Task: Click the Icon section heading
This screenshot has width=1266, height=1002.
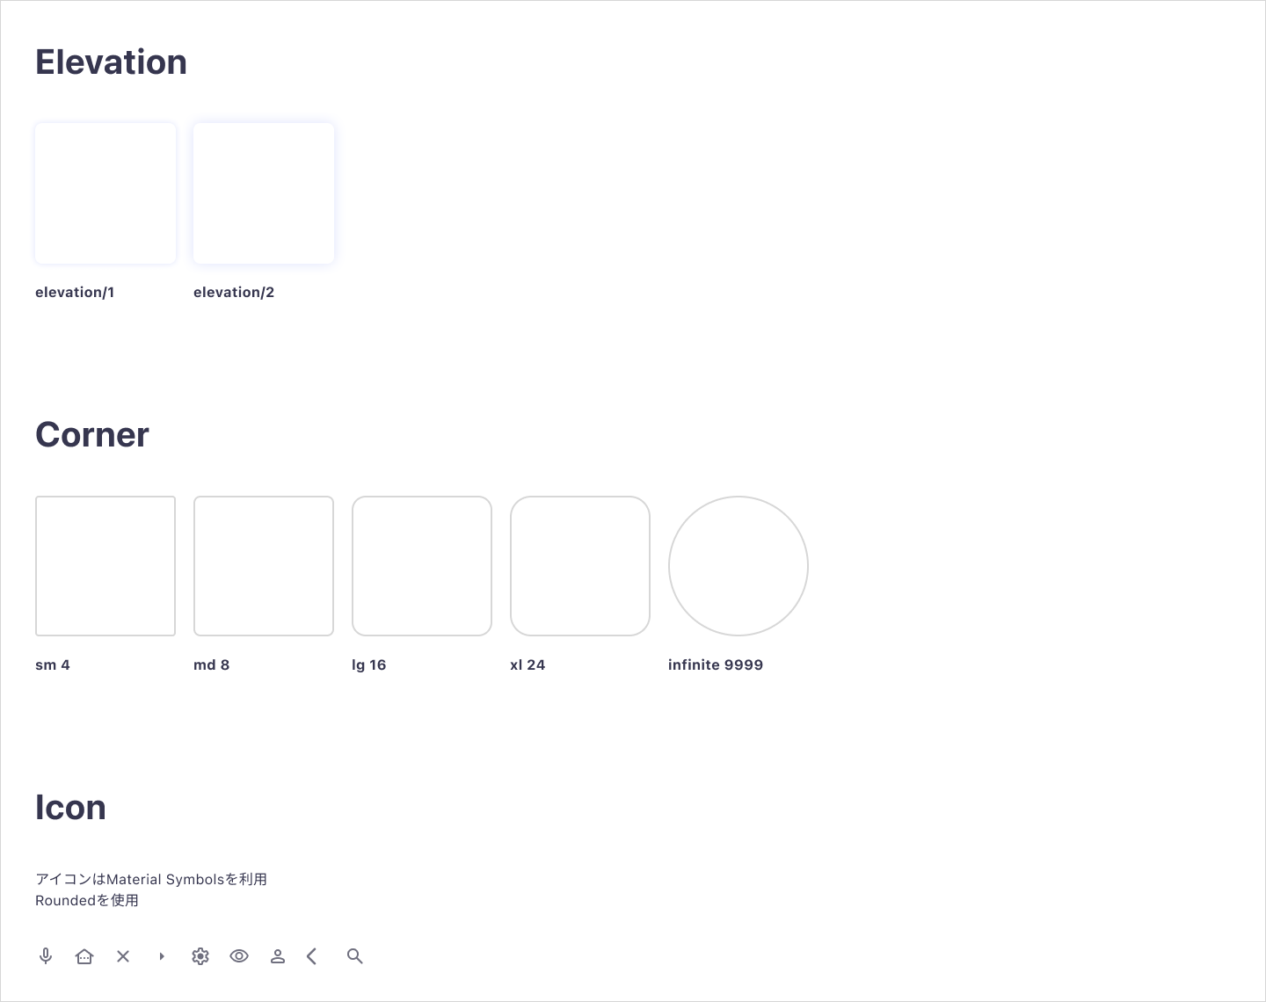Action: pyautogui.click(x=70, y=808)
